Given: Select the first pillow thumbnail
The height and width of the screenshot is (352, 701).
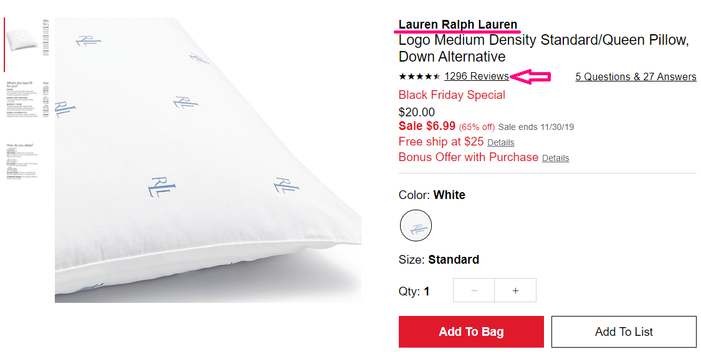Looking at the screenshot, I should click(27, 41).
